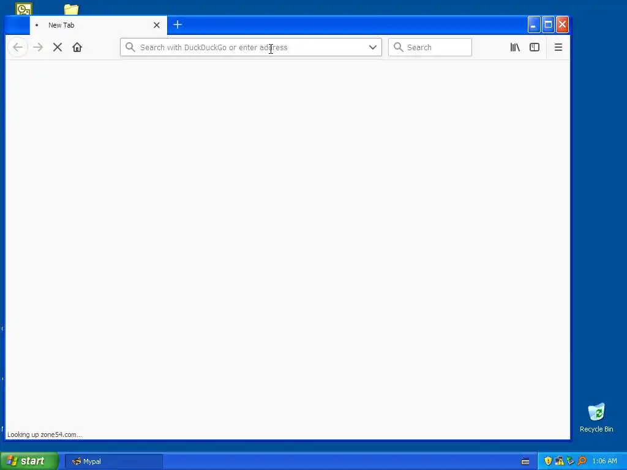Click the taskbar clock showing 1:06 AM

pos(604,461)
